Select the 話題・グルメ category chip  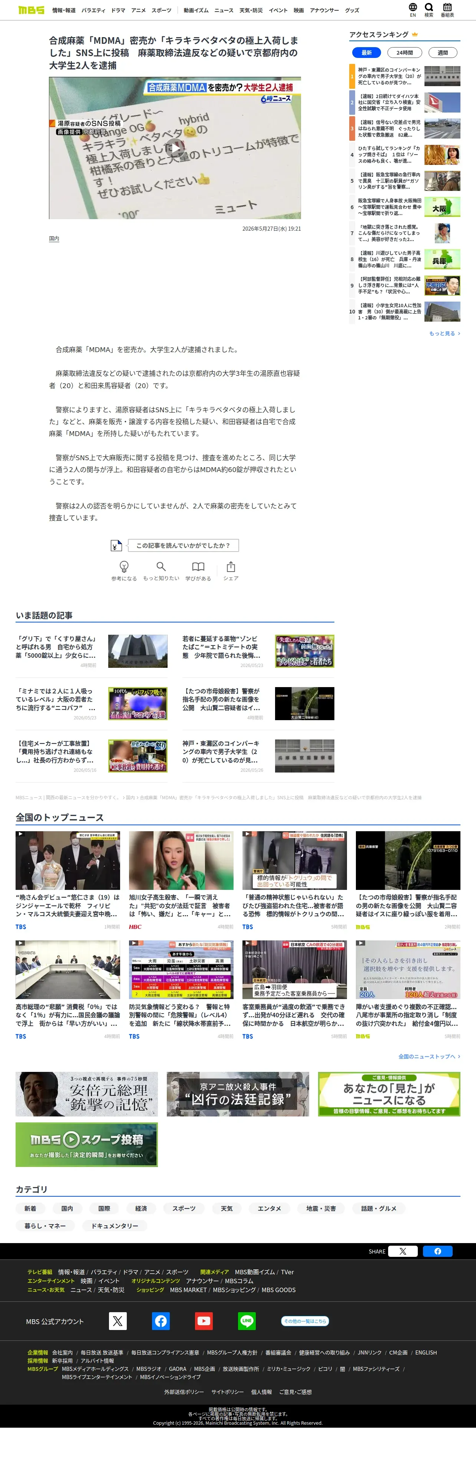(x=379, y=1208)
